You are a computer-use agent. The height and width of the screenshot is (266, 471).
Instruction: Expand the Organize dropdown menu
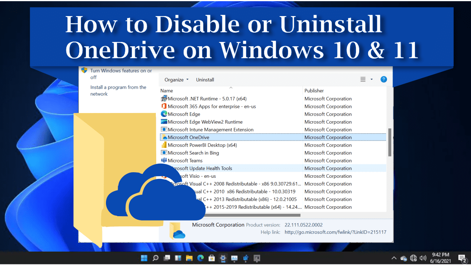[176, 80]
